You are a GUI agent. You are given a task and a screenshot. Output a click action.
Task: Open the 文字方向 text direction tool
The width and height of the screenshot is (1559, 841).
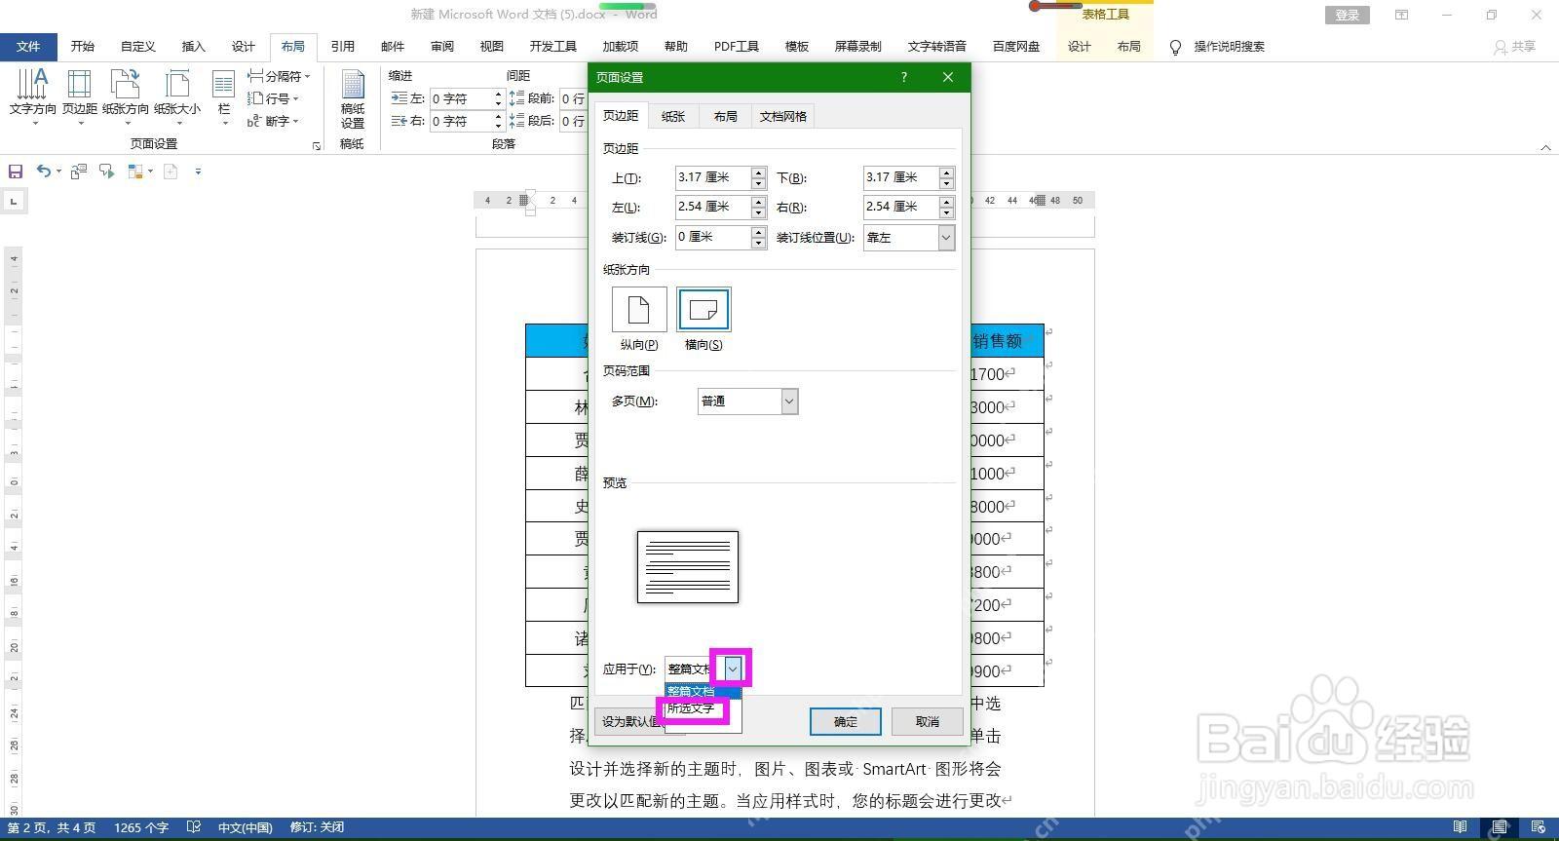32,96
